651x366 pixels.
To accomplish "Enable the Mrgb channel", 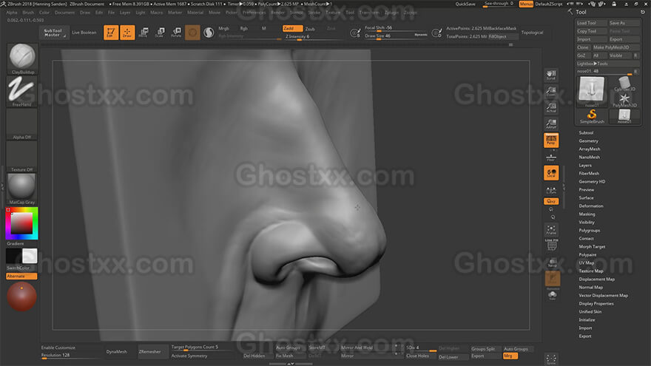I will 223,28.
